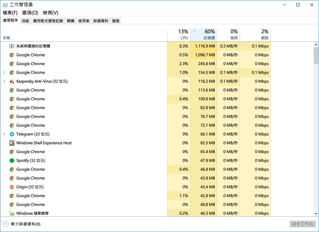This screenshot has height=232, width=319.
Task: Click Chrome icon in 40.8 MB row
Action: pyautogui.click(x=12, y=205)
